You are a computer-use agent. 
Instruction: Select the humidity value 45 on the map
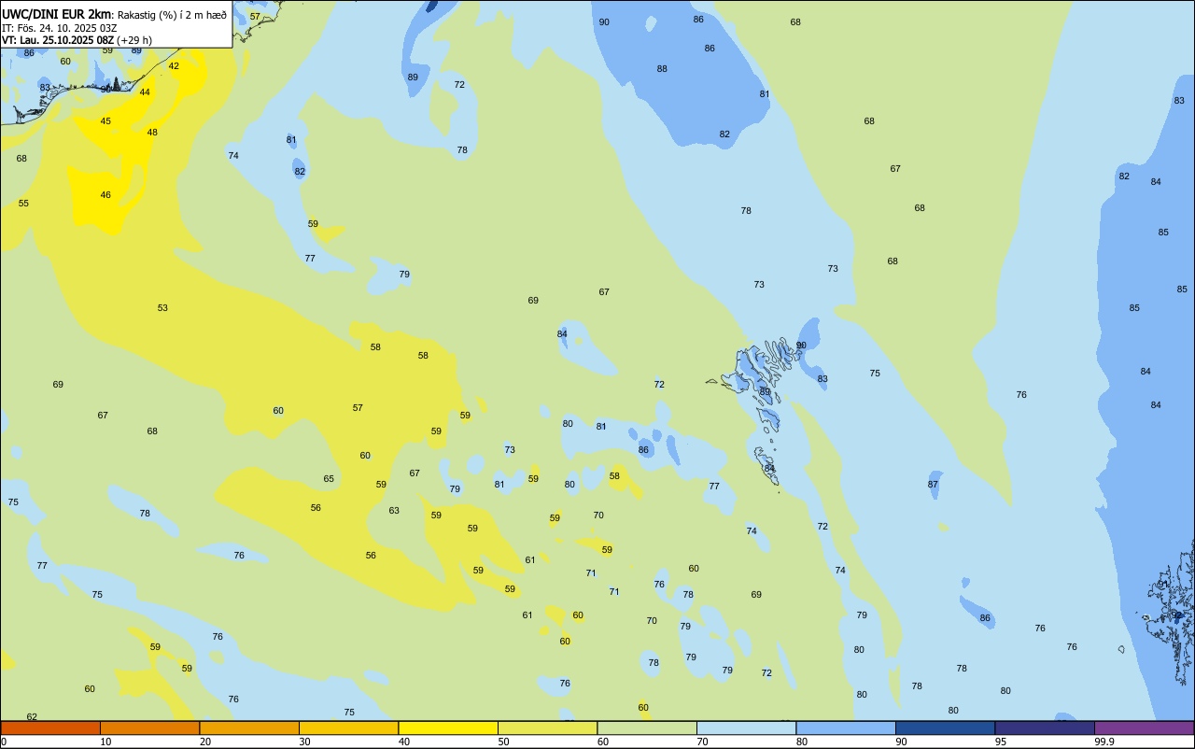105,120
